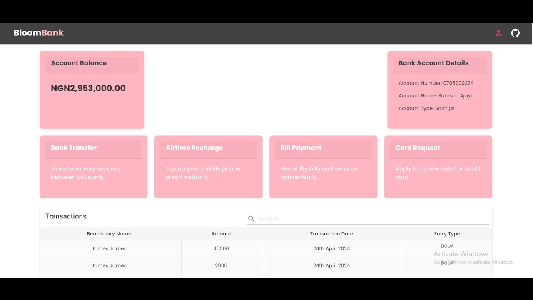Click the Transactions table heading
The width and height of the screenshot is (533, 300).
[x=66, y=216]
